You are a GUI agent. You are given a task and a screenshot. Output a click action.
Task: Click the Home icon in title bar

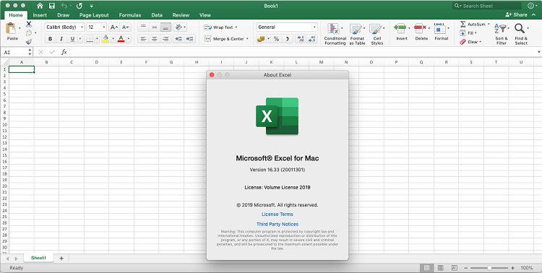click(40, 6)
